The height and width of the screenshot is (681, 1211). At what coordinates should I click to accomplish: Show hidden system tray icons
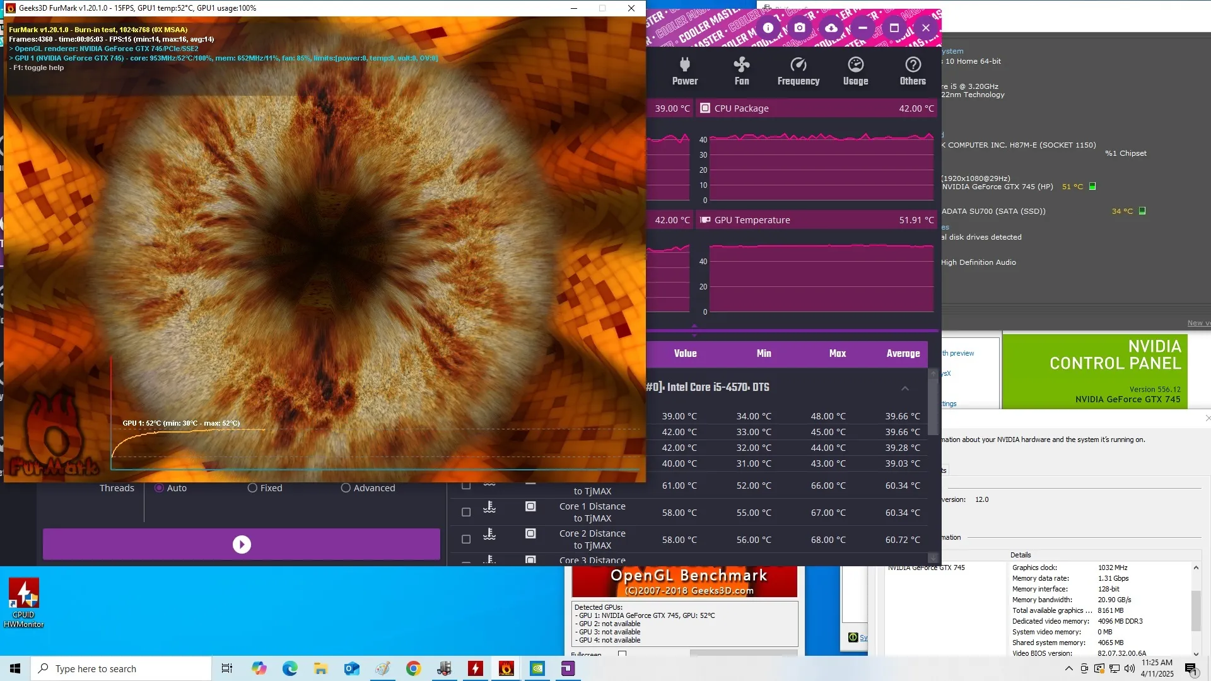pos(1068,668)
